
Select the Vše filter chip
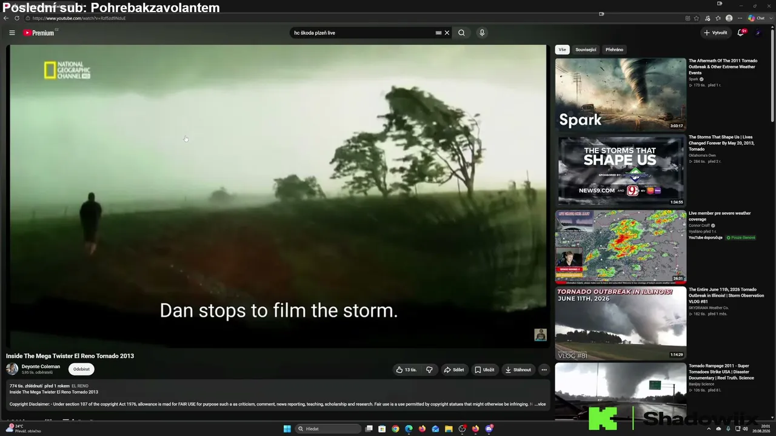[562, 50]
